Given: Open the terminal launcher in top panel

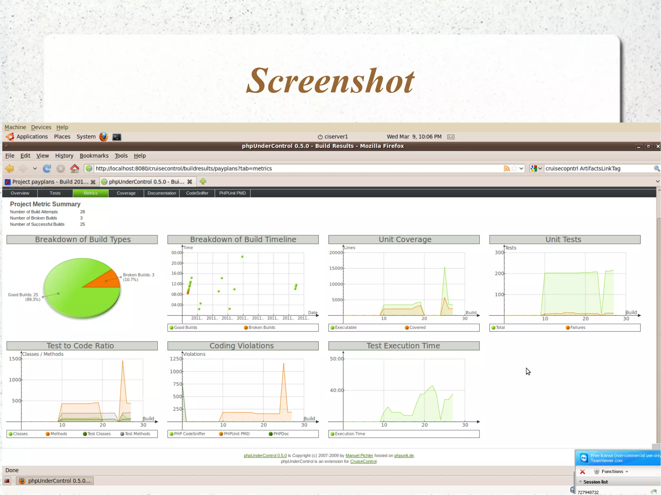Looking at the screenshot, I should [x=117, y=137].
